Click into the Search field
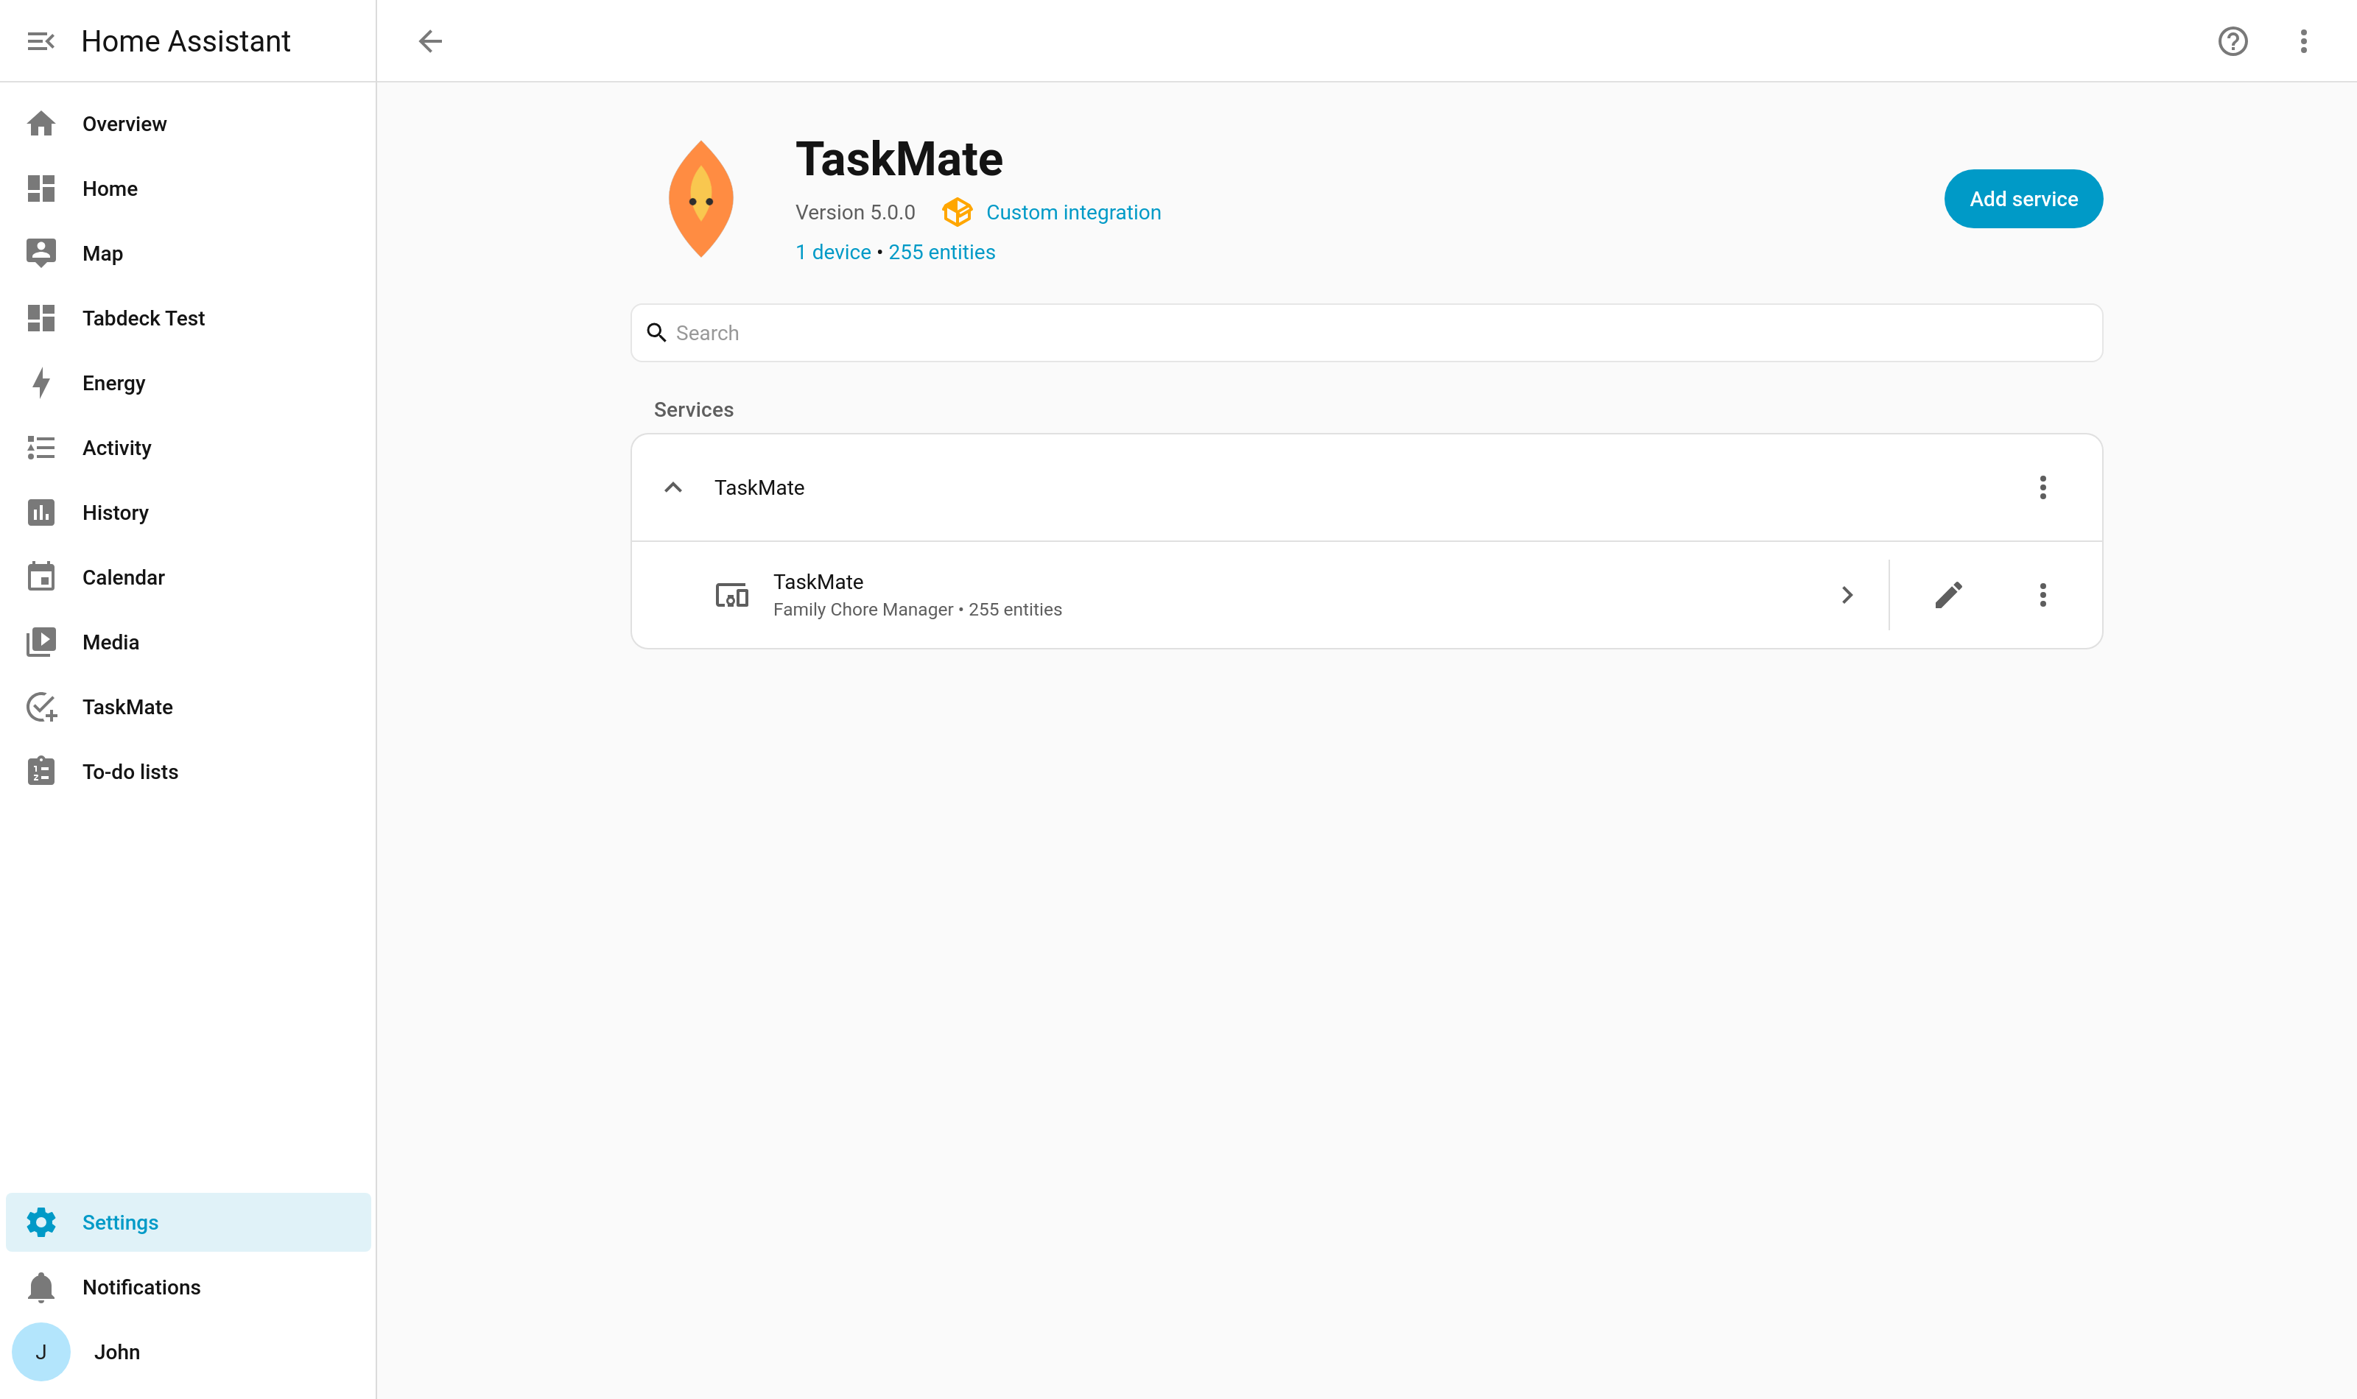This screenshot has width=2357, height=1399. 1366,333
